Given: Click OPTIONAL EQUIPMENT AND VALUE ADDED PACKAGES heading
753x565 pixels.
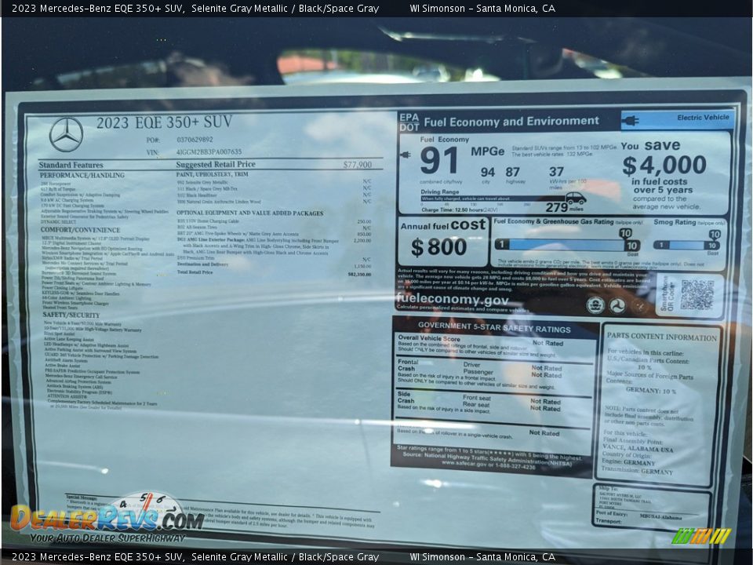Looking at the screenshot, I should tap(249, 213).
